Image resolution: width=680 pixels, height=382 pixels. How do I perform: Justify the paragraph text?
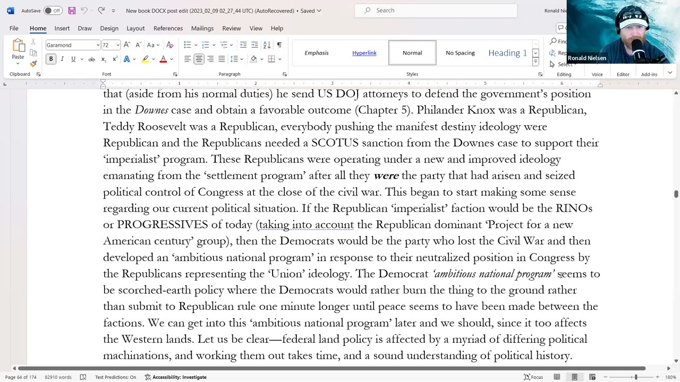coord(222,59)
